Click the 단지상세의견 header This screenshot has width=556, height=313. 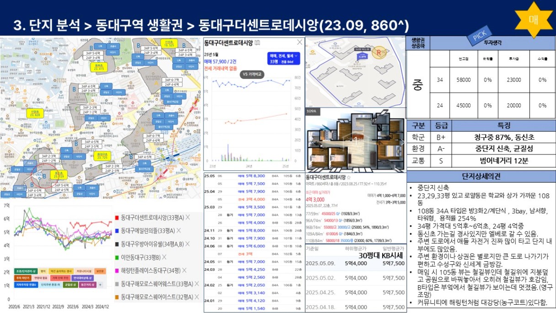click(x=481, y=176)
